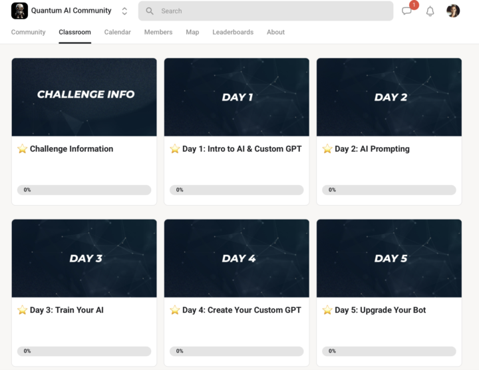Open the Day 3 course thumbnail
The height and width of the screenshot is (370, 479).
84,258
